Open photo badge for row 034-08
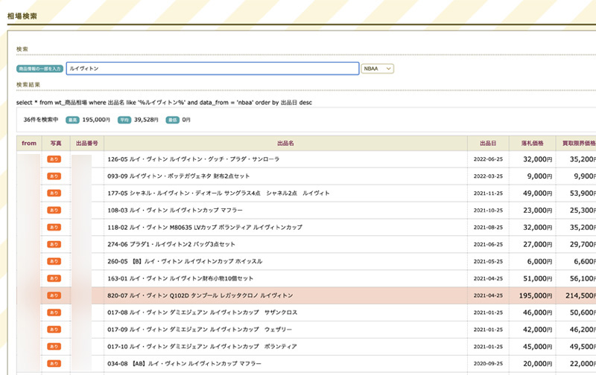Screen dimensions: 596x375 [54, 364]
